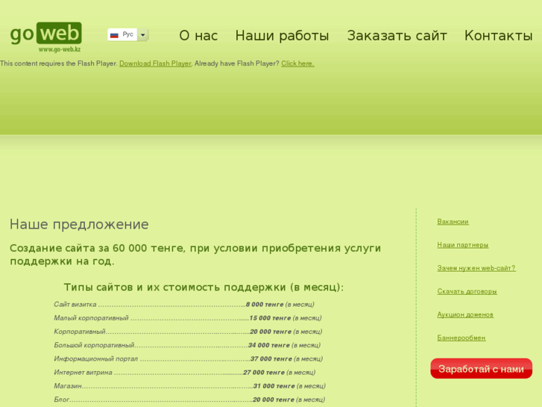Open the 'Вакансии' sidebar link

point(453,222)
